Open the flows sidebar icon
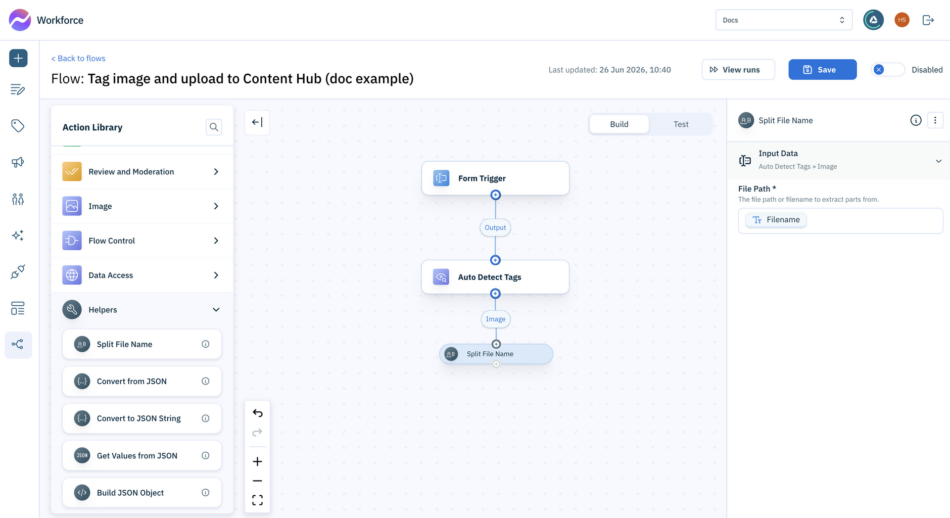 (x=18, y=345)
